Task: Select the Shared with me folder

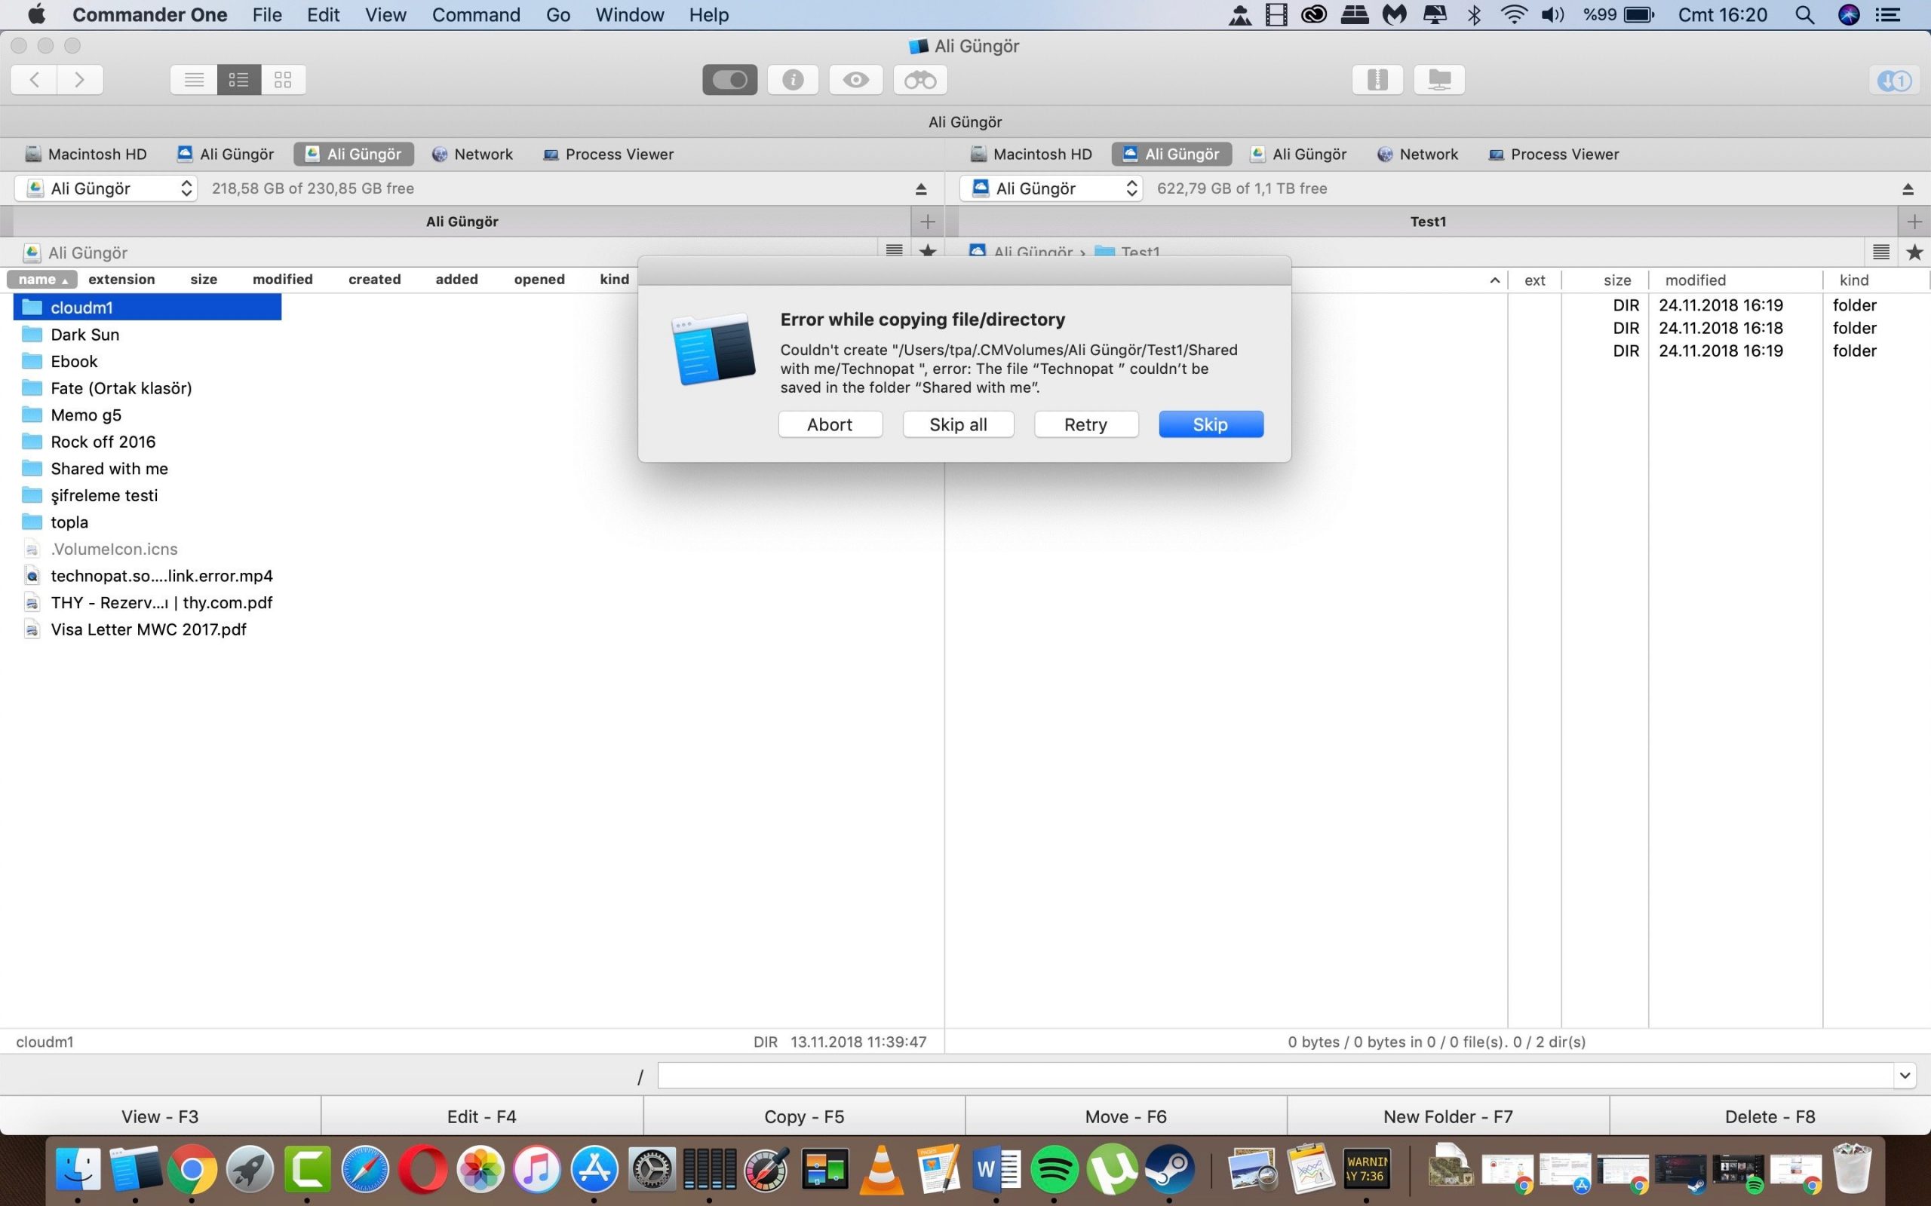Action: coord(109,469)
